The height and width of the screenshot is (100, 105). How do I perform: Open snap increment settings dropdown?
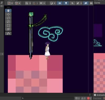tap(44, 3)
